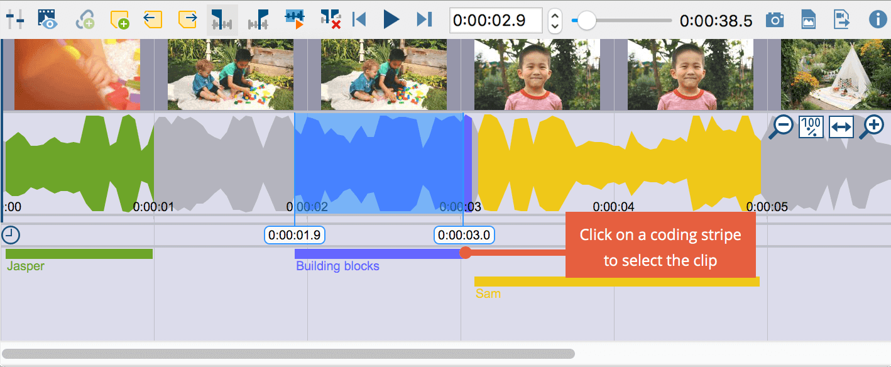Screen dimensions: 891x367
Task: Click the 0:00:01 timeline label
Action: (153, 207)
